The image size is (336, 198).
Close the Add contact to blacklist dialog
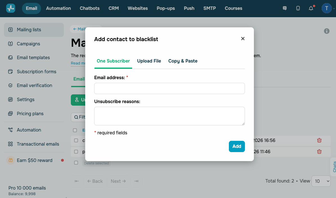pos(243,39)
